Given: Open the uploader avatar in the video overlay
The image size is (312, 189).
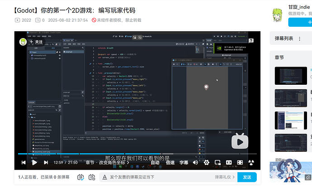Looking at the screenshot, I should 23,42.
